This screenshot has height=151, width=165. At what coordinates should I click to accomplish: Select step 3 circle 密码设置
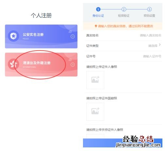pos(149,9)
